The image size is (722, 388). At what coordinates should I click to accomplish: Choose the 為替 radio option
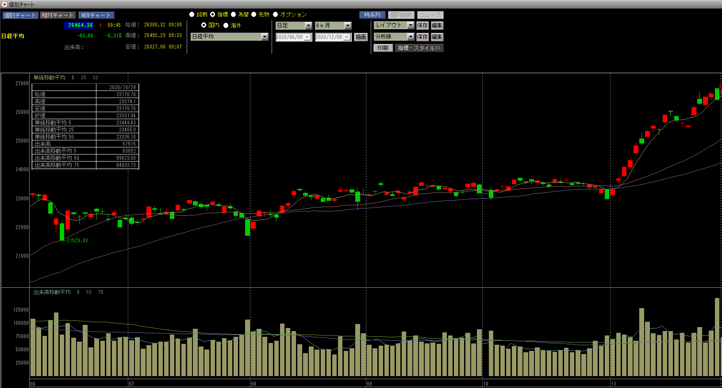234,15
